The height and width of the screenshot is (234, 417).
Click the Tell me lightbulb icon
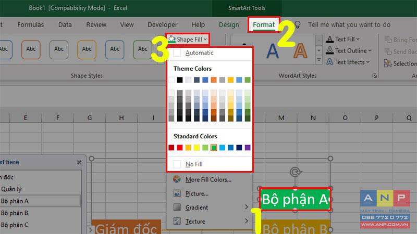(297, 24)
